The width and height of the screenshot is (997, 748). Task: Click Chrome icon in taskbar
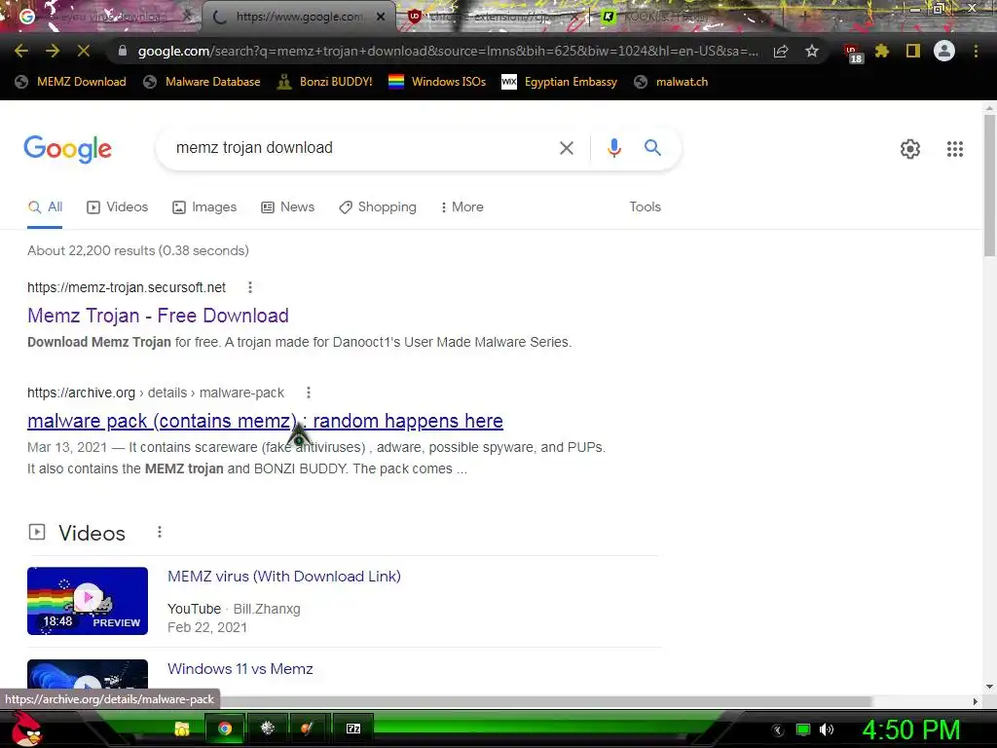coord(225,729)
